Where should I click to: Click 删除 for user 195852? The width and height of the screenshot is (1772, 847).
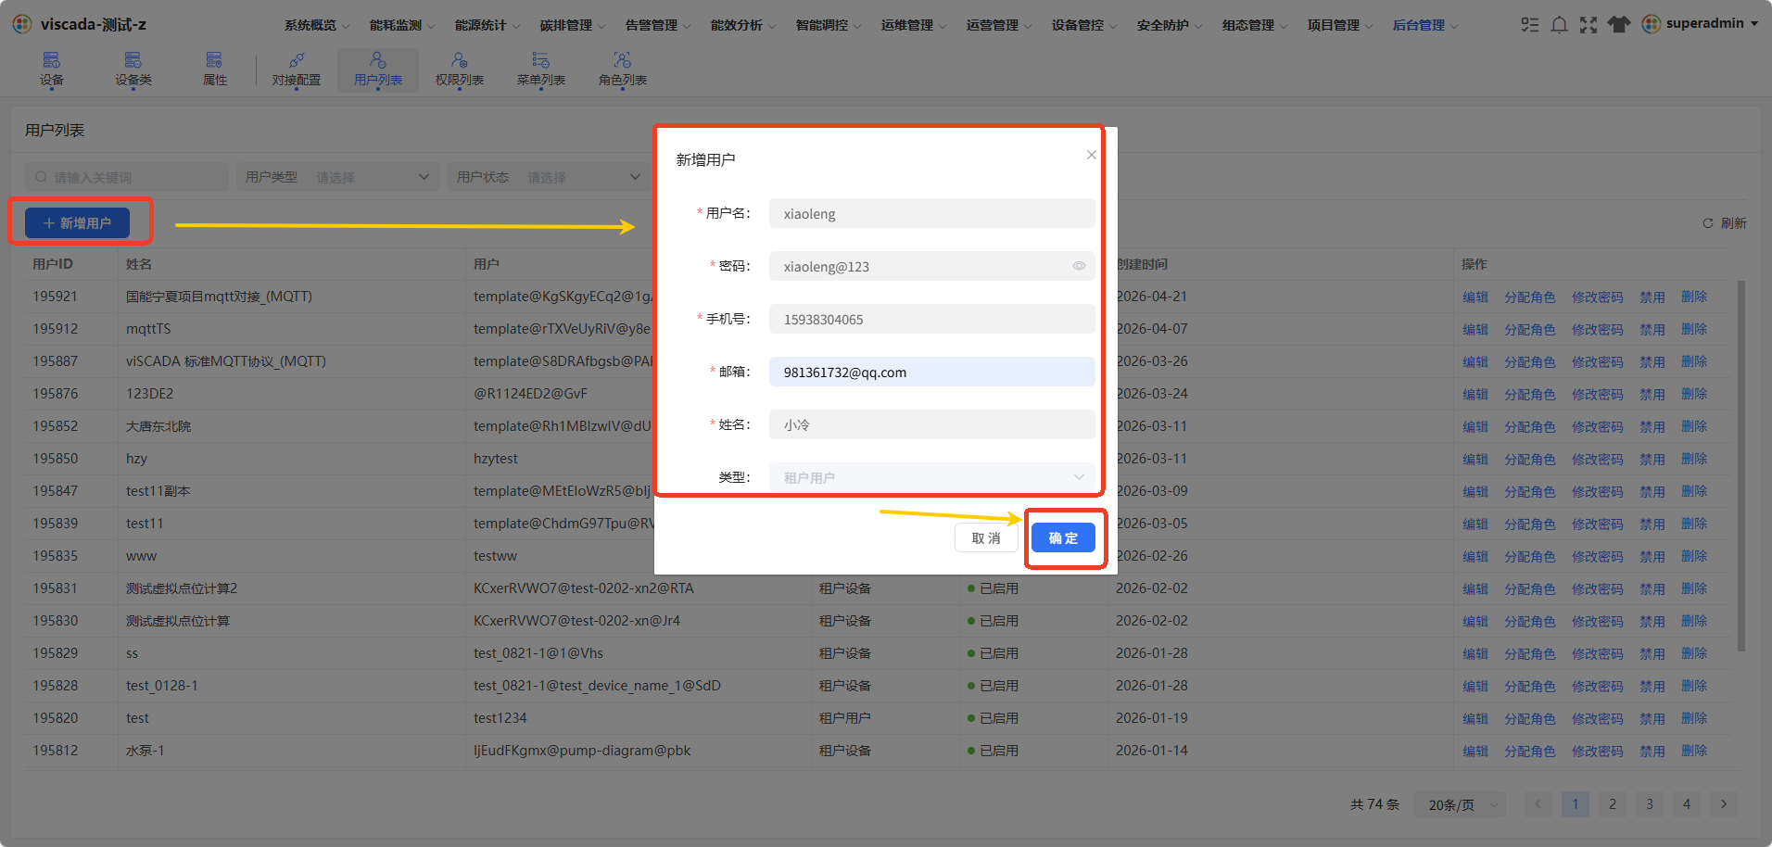click(1694, 426)
